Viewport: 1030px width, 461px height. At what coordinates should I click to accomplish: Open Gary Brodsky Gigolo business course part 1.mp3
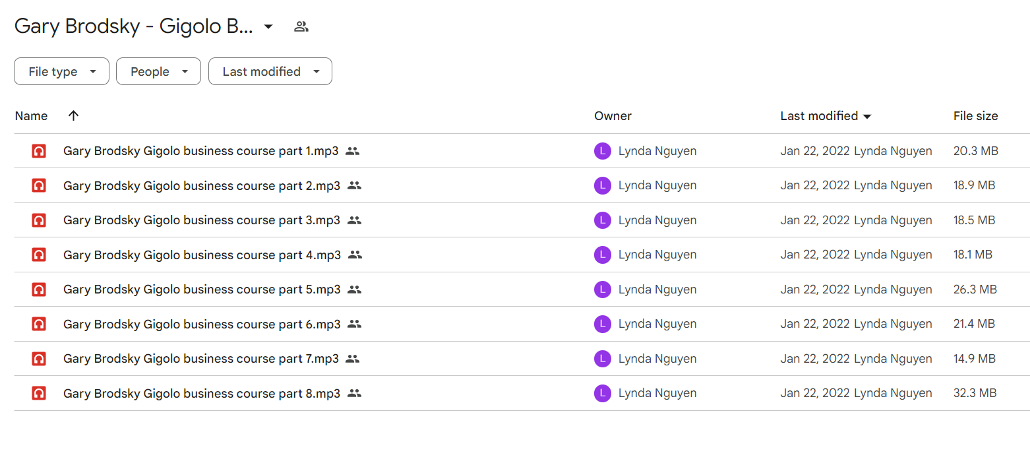(200, 151)
